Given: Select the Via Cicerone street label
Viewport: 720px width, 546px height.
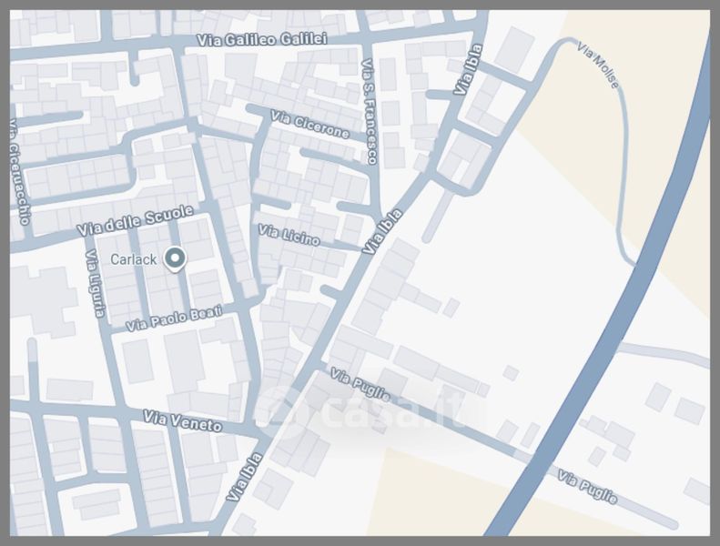Looking at the screenshot, I should [x=309, y=126].
